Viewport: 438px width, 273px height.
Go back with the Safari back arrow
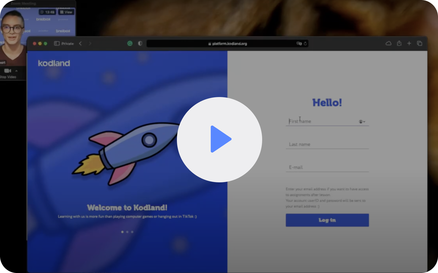coord(80,43)
